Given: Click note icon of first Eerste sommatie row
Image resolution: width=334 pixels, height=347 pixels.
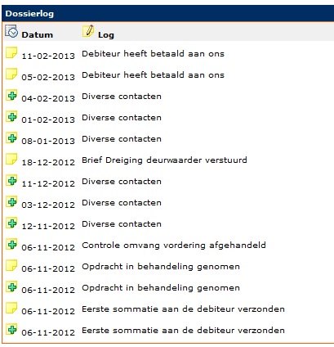Looking at the screenshot, I should click(x=11, y=308).
